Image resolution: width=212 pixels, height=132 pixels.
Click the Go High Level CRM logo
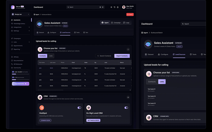tap(89, 108)
